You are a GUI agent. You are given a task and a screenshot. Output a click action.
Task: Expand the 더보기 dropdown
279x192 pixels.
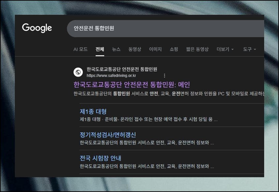[225, 49]
